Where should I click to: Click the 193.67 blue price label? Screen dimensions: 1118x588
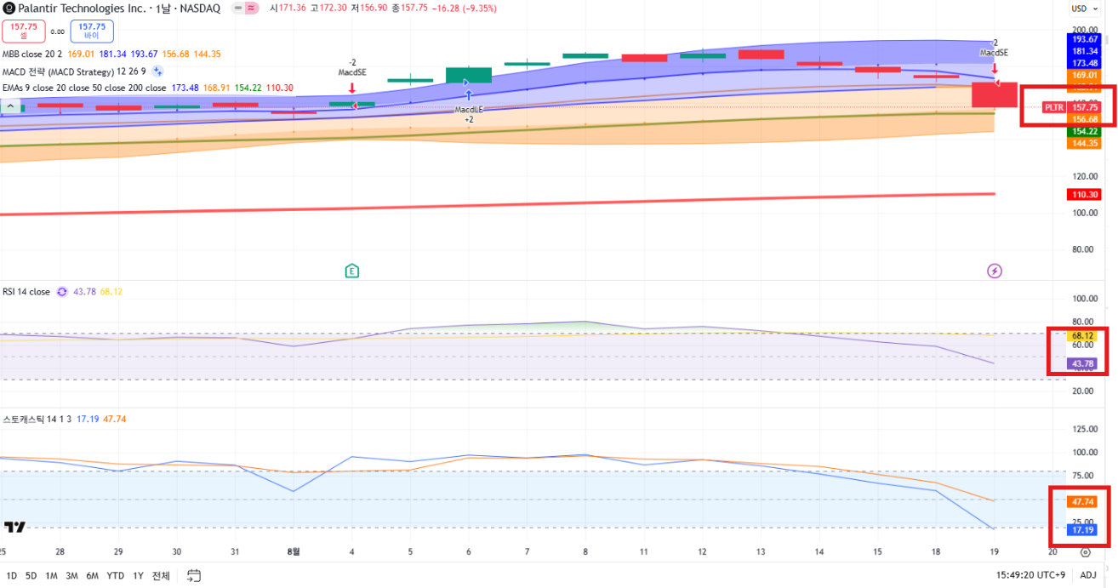click(x=1085, y=39)
